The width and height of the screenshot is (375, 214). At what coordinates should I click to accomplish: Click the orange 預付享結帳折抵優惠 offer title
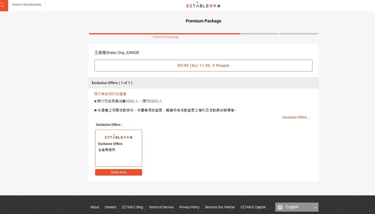(x=110, y=94)
